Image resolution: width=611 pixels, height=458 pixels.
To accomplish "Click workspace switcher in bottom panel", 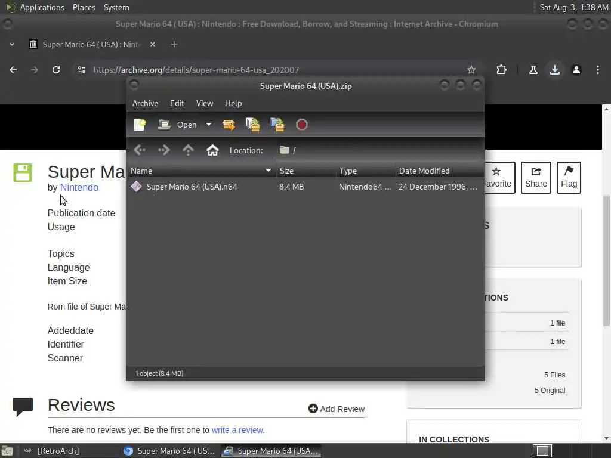I will coord(542,451).
